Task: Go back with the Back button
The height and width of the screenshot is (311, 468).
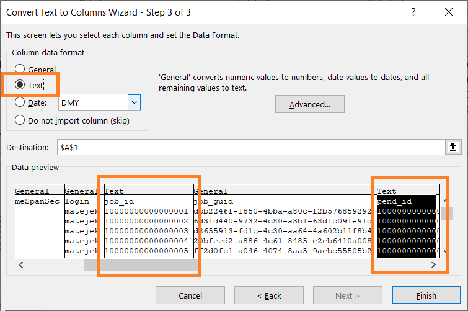Action: click(268, 295)
